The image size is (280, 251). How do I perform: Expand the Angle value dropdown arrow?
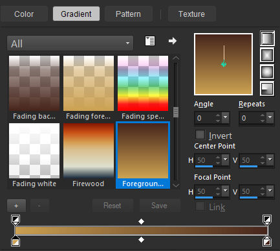point(226,117)
